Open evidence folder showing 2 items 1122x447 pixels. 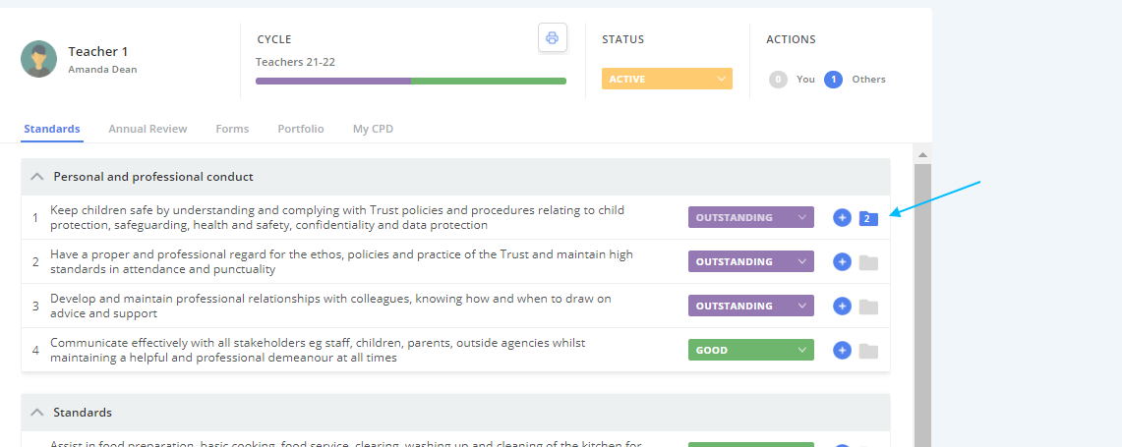click(x=868, y=218)
